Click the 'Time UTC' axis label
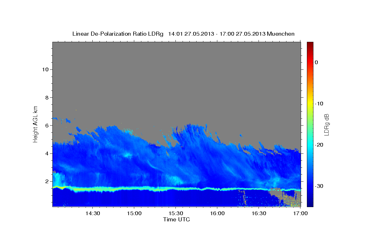 (x=176, y=219)
